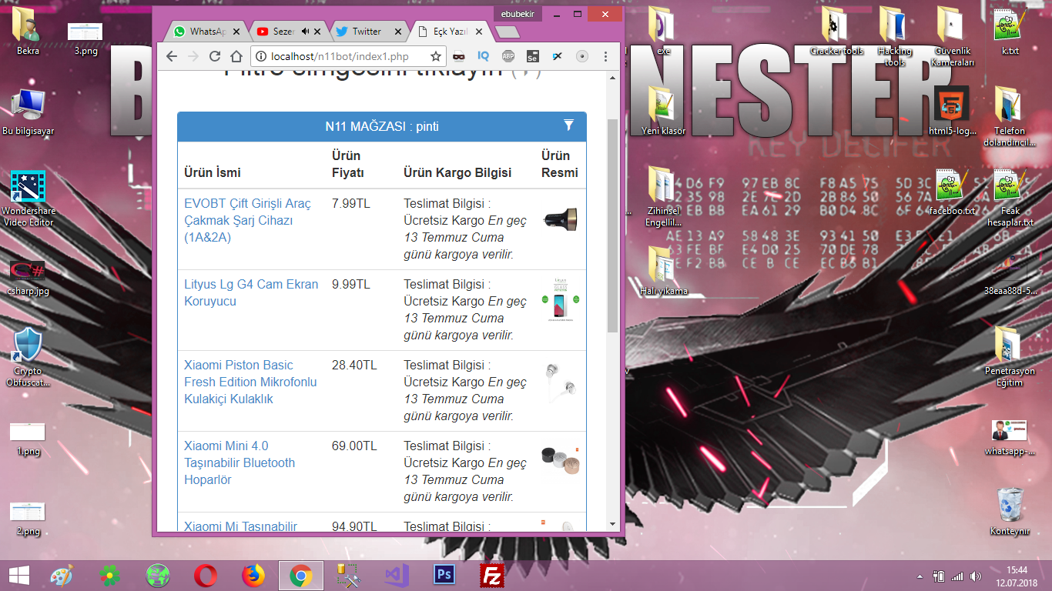Select the Bekra desktop folder
Viewport: 1052px width, 591px height.
point(28,32)
